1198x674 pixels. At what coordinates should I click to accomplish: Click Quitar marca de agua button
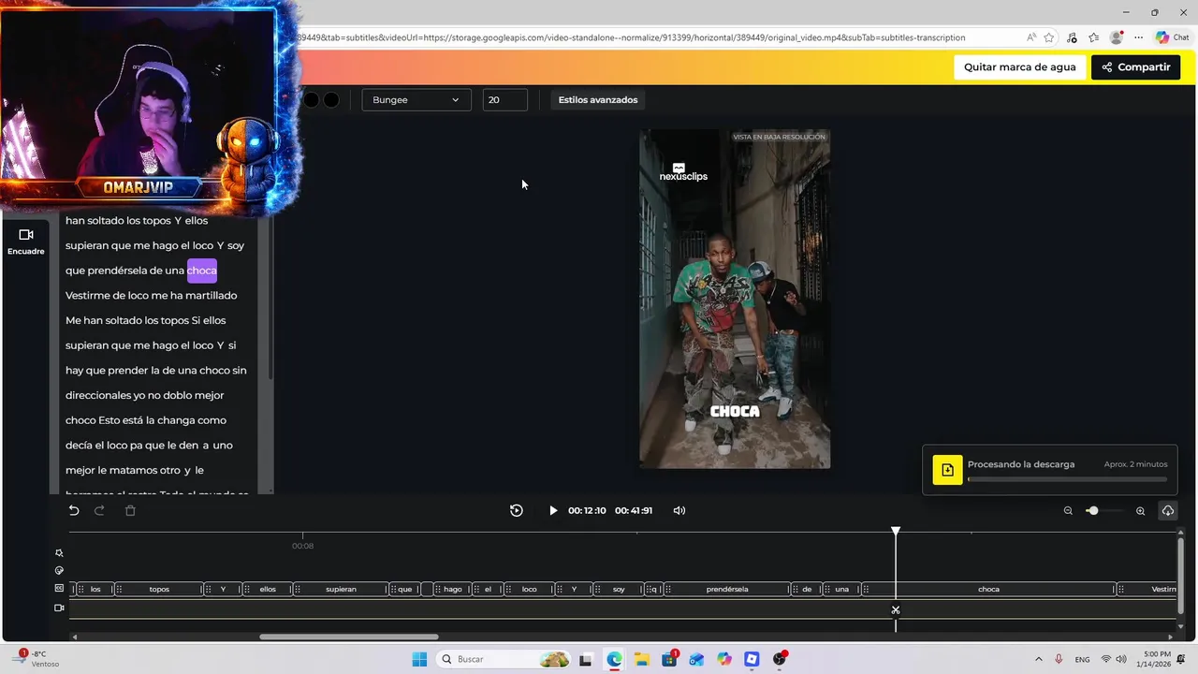(x=1020, y=67)
